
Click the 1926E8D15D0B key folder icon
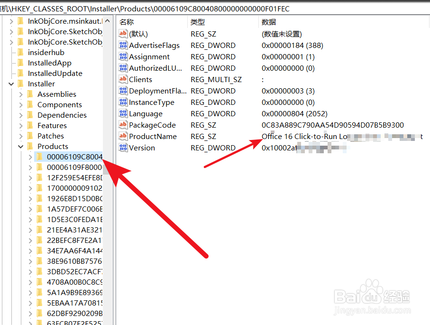39,198
